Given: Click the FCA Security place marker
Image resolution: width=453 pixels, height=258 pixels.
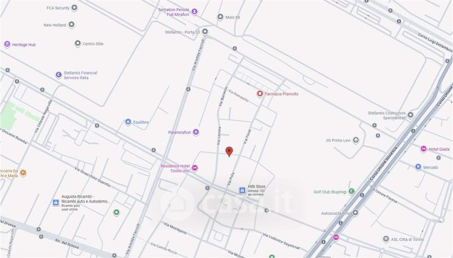Looking at the screenshot, I should pos(74,8).
